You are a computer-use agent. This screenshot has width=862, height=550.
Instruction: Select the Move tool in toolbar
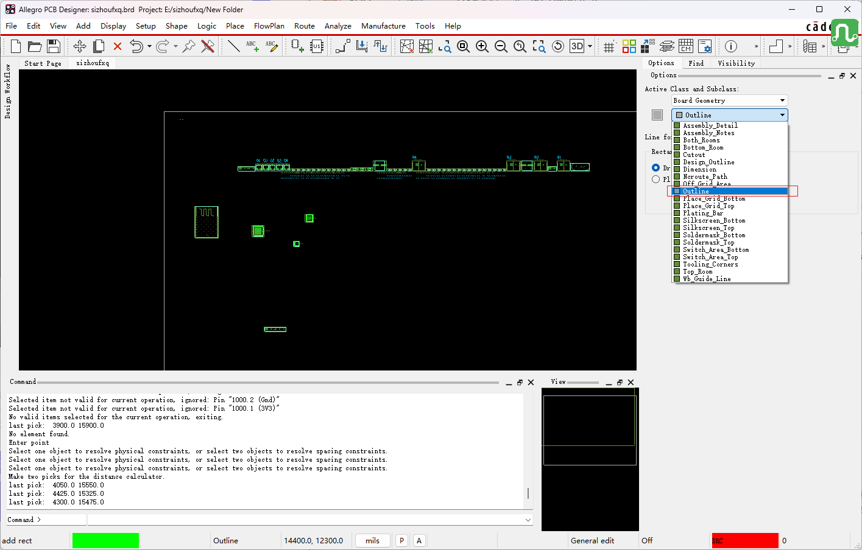point(80,46)
